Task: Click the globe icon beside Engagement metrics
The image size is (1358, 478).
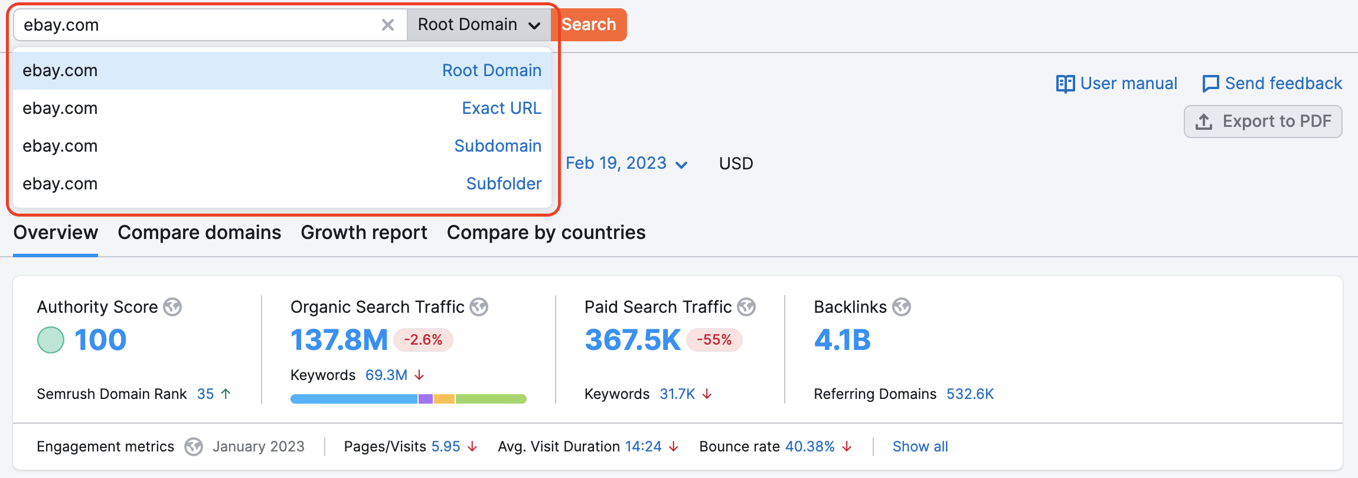Action: pyautogui.click(x=194, y=447)
